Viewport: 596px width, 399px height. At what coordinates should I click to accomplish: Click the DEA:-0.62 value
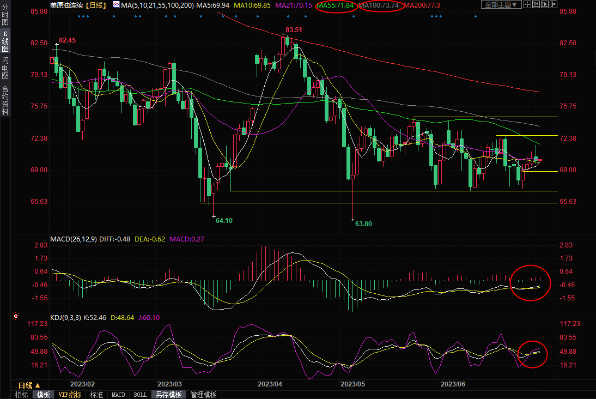[x=150, y=239]
